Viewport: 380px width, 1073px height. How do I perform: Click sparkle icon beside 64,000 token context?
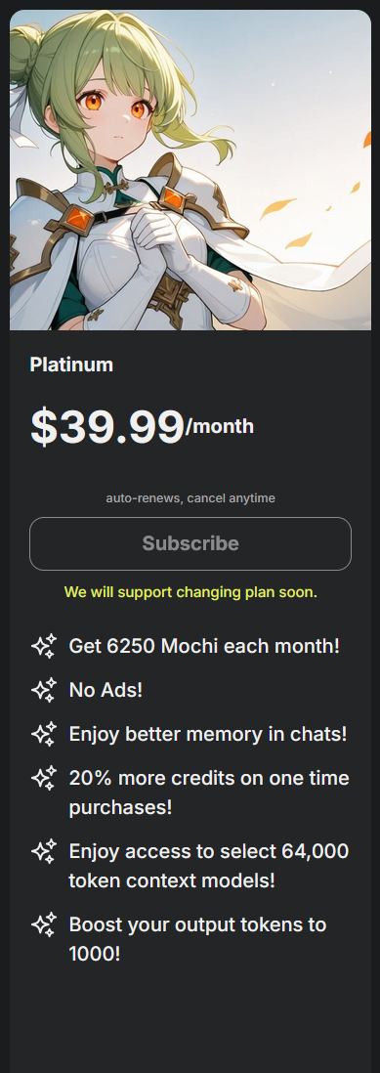[44, 851]
